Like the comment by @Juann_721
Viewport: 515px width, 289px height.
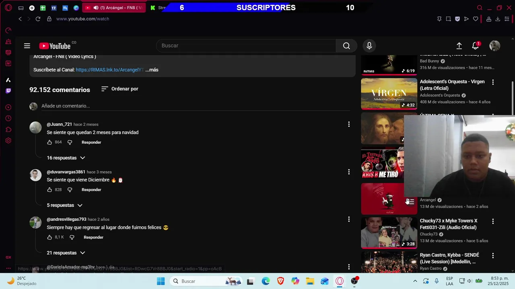tap(49, 142)
